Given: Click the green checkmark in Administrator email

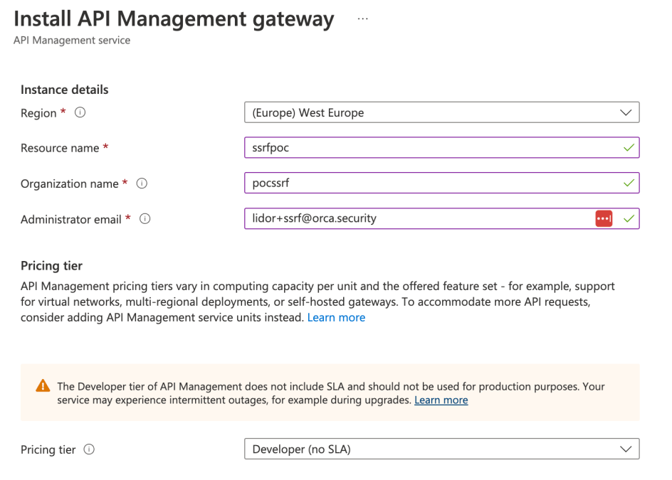Looking at the screenshot, I should tap(629, 219).
